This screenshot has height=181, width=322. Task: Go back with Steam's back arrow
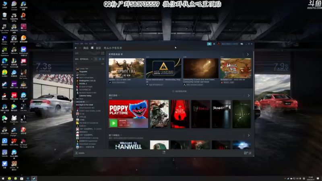(76, 48)
